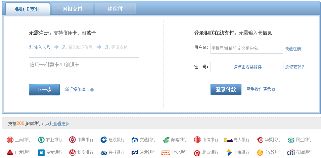321x158 pixels.
Task: Click the 宁波银行 logo icon
Action: [260, 153]
